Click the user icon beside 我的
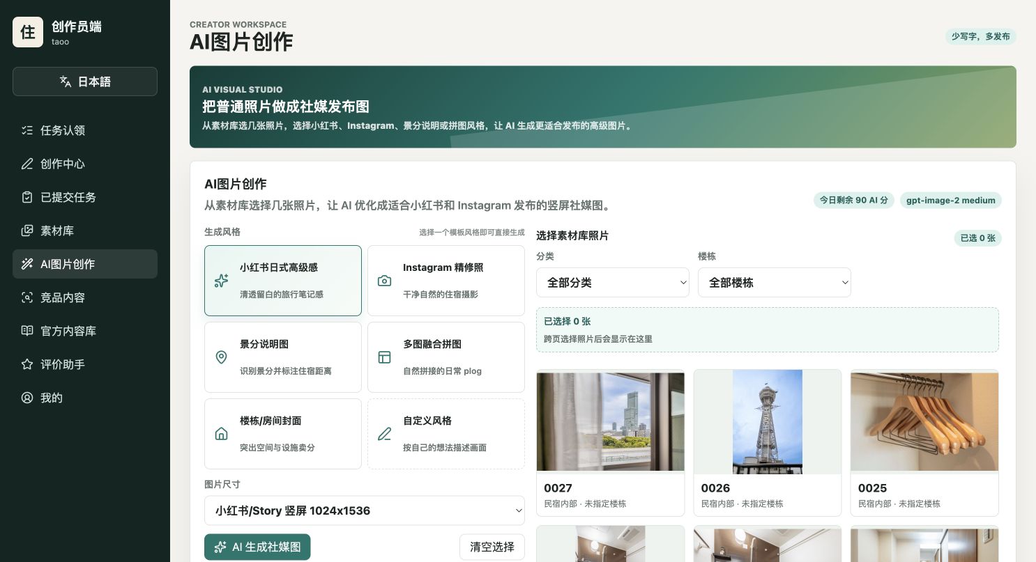Image resolution: width=1036 pixels, height=562 pixels. 27,398
